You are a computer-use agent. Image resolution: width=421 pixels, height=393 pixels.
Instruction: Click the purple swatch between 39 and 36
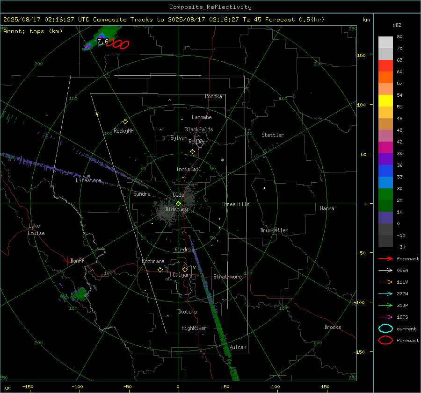[x=385, y=159]
